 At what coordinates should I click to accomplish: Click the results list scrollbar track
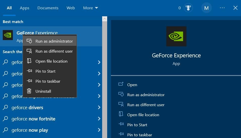click(x=104, y=80)
